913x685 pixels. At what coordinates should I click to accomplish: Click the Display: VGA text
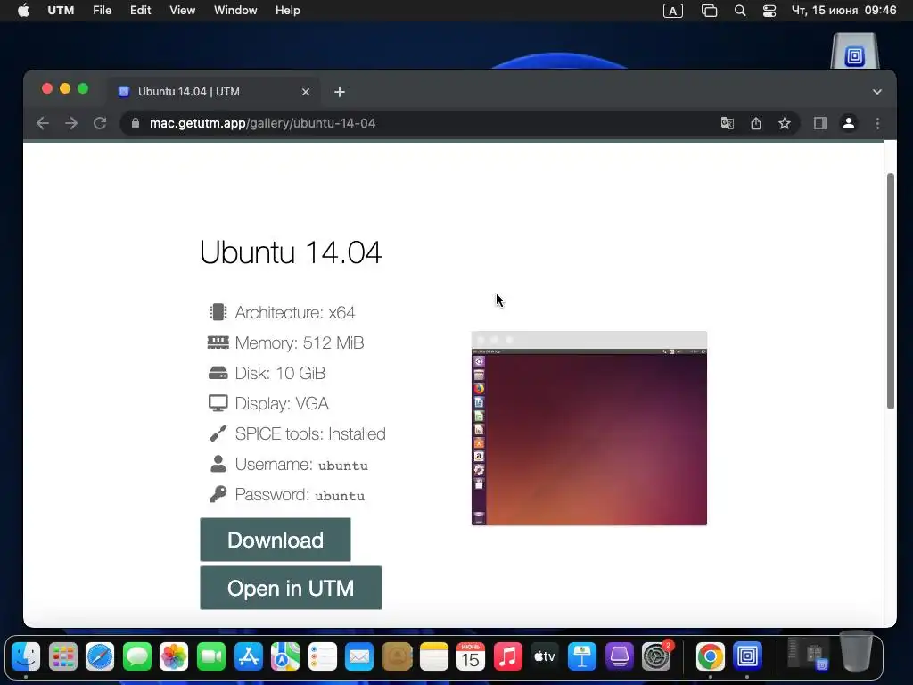(282, 404)
